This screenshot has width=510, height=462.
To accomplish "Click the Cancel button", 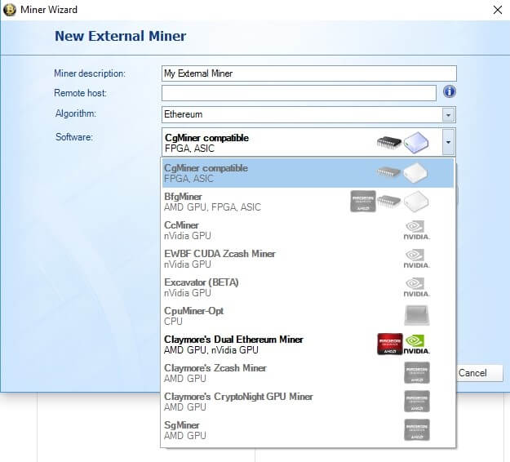I will 479,373.
